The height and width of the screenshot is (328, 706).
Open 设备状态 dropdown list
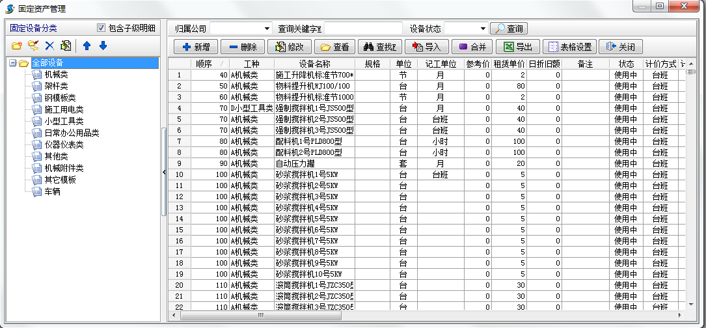(482, 29)
